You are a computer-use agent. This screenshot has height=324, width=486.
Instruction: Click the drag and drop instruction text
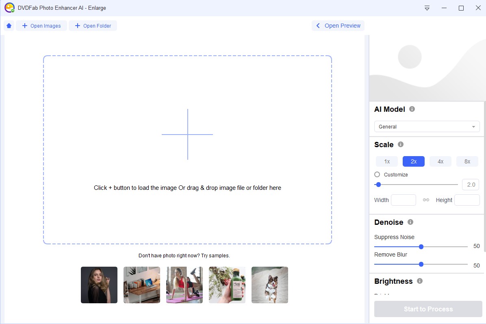[x=187, y=188]
